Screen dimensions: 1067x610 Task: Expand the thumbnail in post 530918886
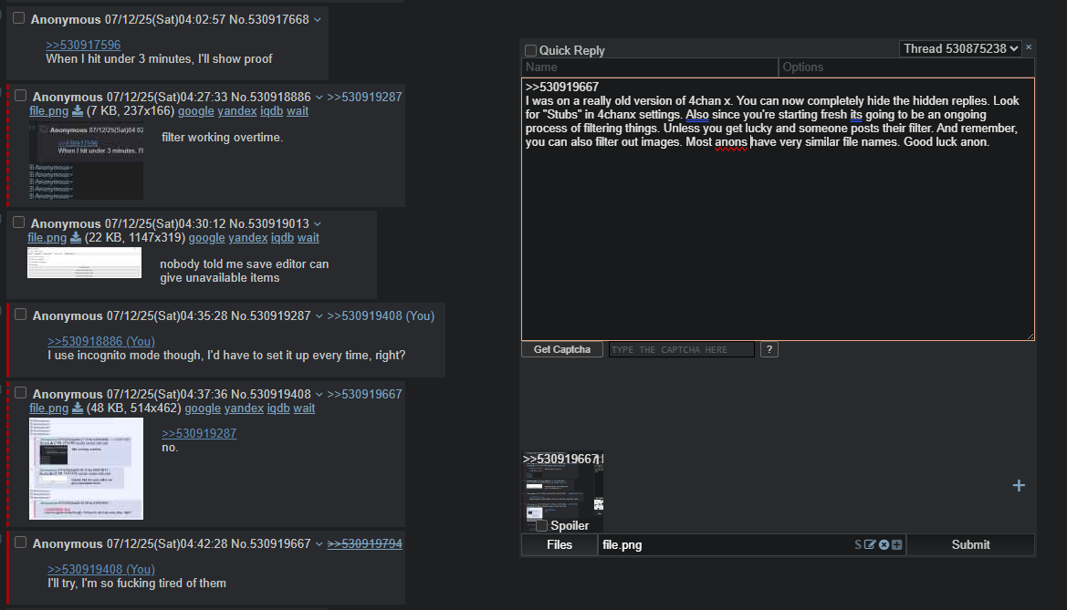coord(87,162)
